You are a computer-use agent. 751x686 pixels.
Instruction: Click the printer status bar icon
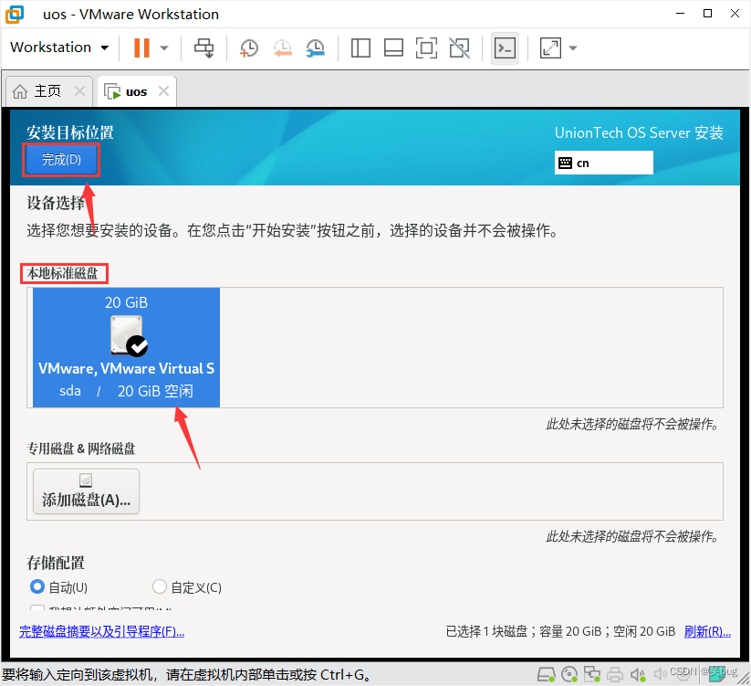click(x=615, y=675)
